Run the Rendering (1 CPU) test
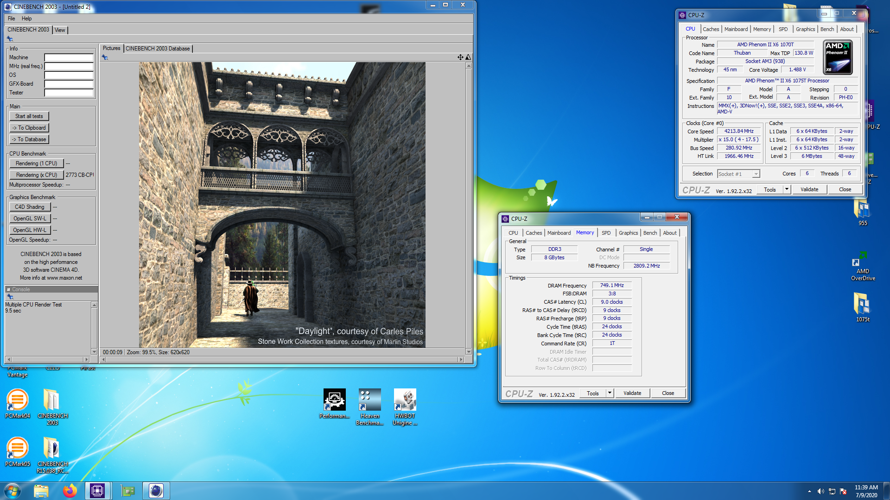 pos(36,163)
